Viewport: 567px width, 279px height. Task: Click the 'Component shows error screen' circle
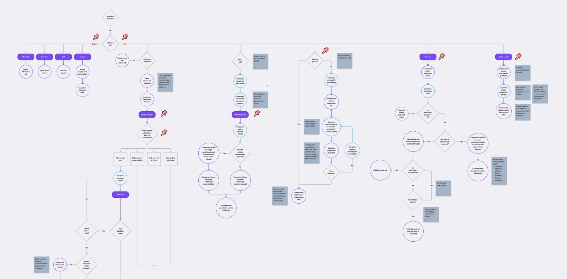click(x=60, y=265)
